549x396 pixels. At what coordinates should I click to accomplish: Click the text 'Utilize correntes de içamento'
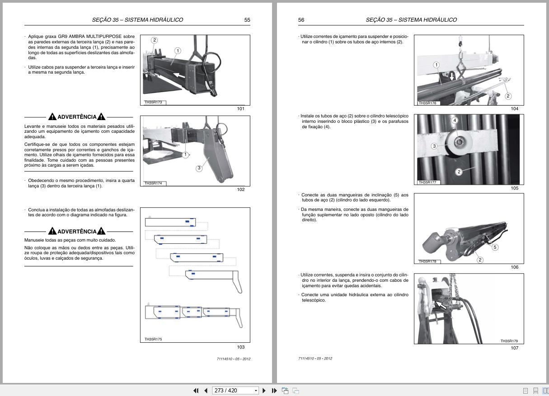[353, 39]
